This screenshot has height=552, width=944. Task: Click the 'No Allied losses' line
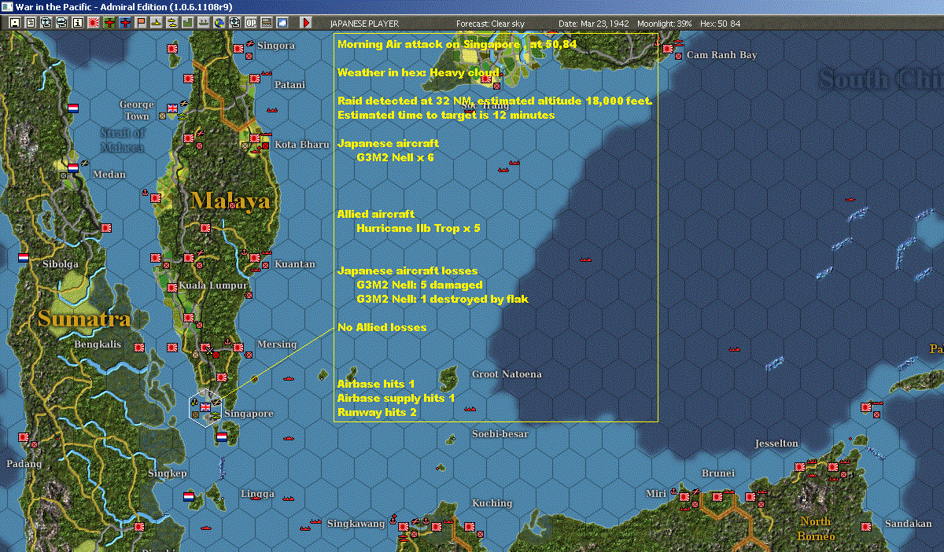tap(382, 327)
